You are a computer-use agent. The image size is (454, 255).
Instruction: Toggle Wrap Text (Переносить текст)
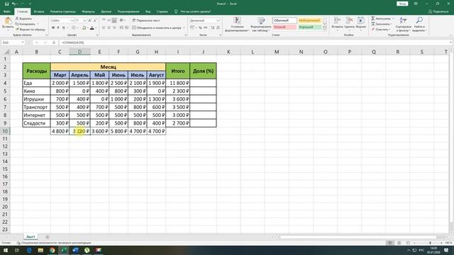(x=146, y=21)
